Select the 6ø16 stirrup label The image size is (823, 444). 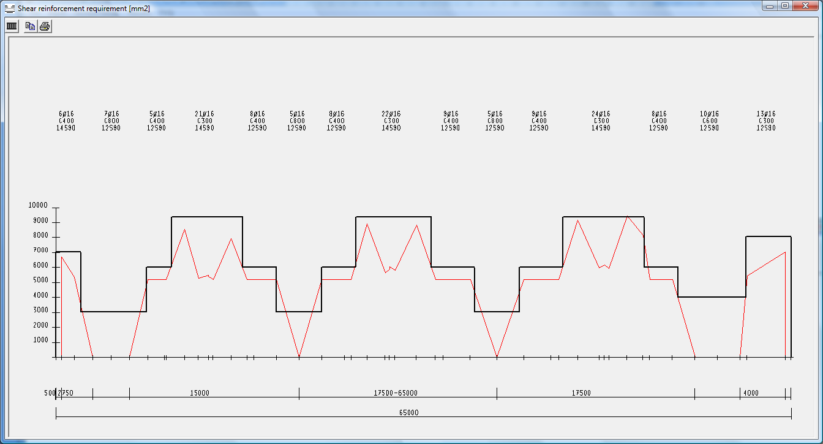pyautogui.click(x=66, y=114)
